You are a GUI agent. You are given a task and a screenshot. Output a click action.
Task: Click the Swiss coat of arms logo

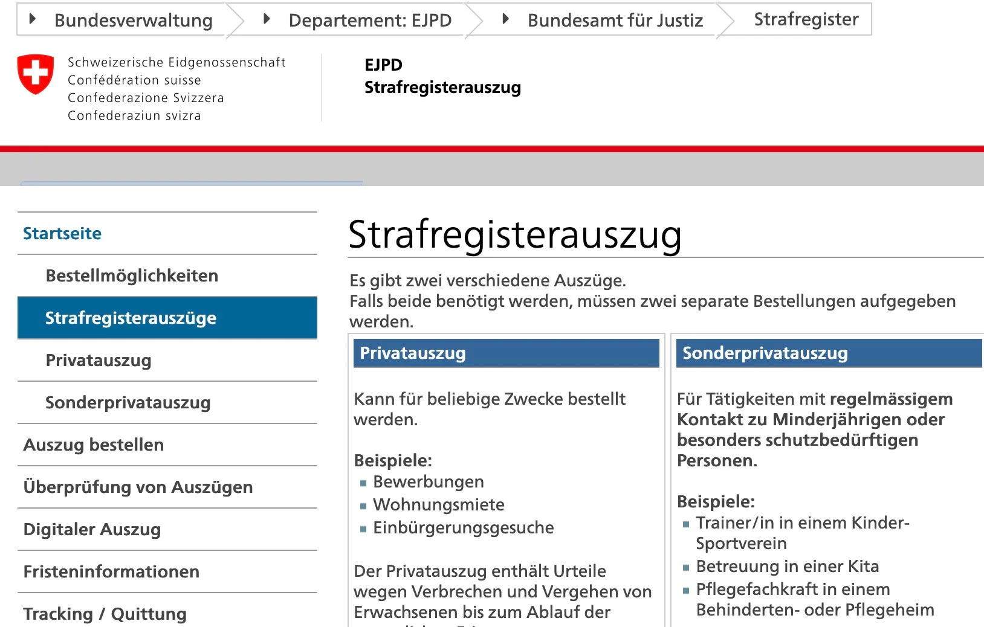tap(36, 74)
